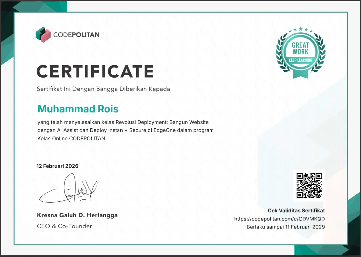The height and width of the screenshot is (257, 361).
Task: Click the line 'Kelas Online CODEPOLITAN.'
Action: tap(72, 138)
